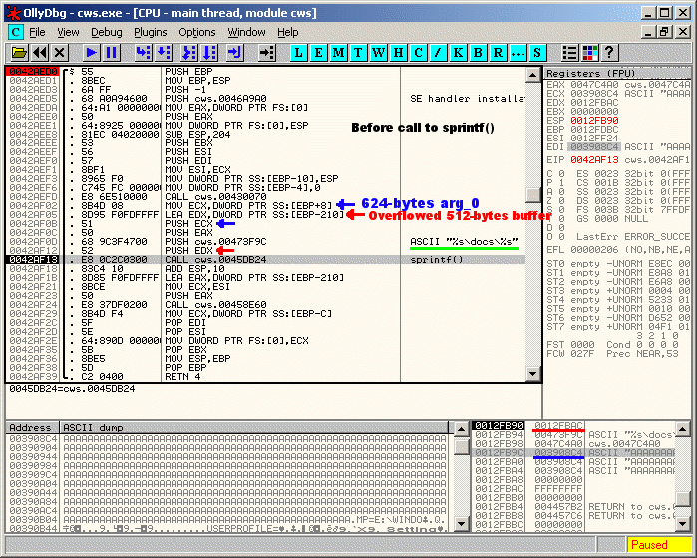Viewport: 697px width, 558px height.
Task: Click the Paused status indicator
Action: point(659,545)
